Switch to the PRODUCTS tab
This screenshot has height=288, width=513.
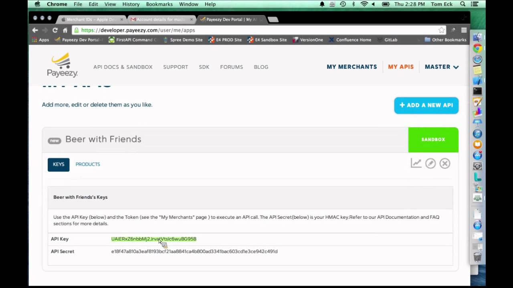pyautogui.click(x=88, y=164)
